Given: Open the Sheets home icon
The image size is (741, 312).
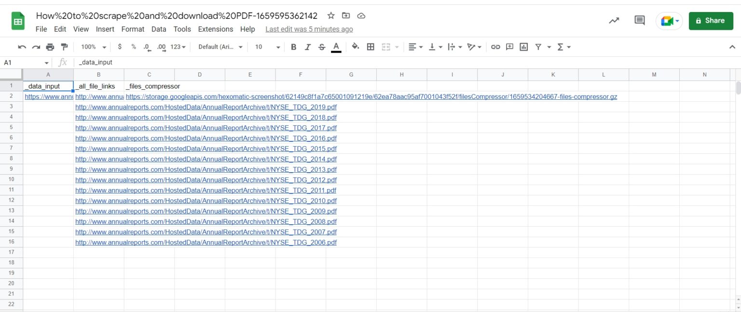Looking at the screenshot, I should point(18,21).
